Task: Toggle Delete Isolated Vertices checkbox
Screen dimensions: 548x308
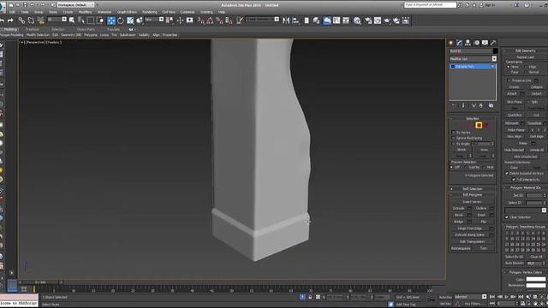Action: pos(507,173)
